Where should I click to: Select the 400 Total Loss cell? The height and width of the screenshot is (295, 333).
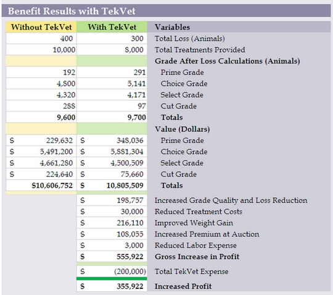point(41,38)
